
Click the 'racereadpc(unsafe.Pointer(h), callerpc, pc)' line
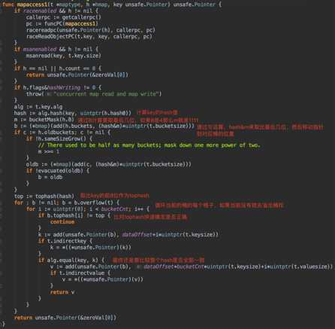click(91, 30)
